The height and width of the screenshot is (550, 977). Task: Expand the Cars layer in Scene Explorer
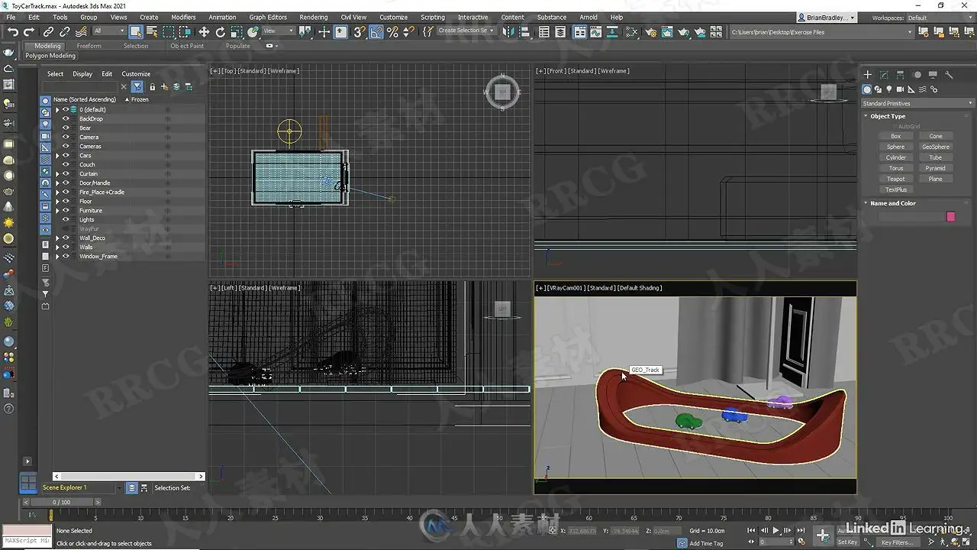pos(57,155)
